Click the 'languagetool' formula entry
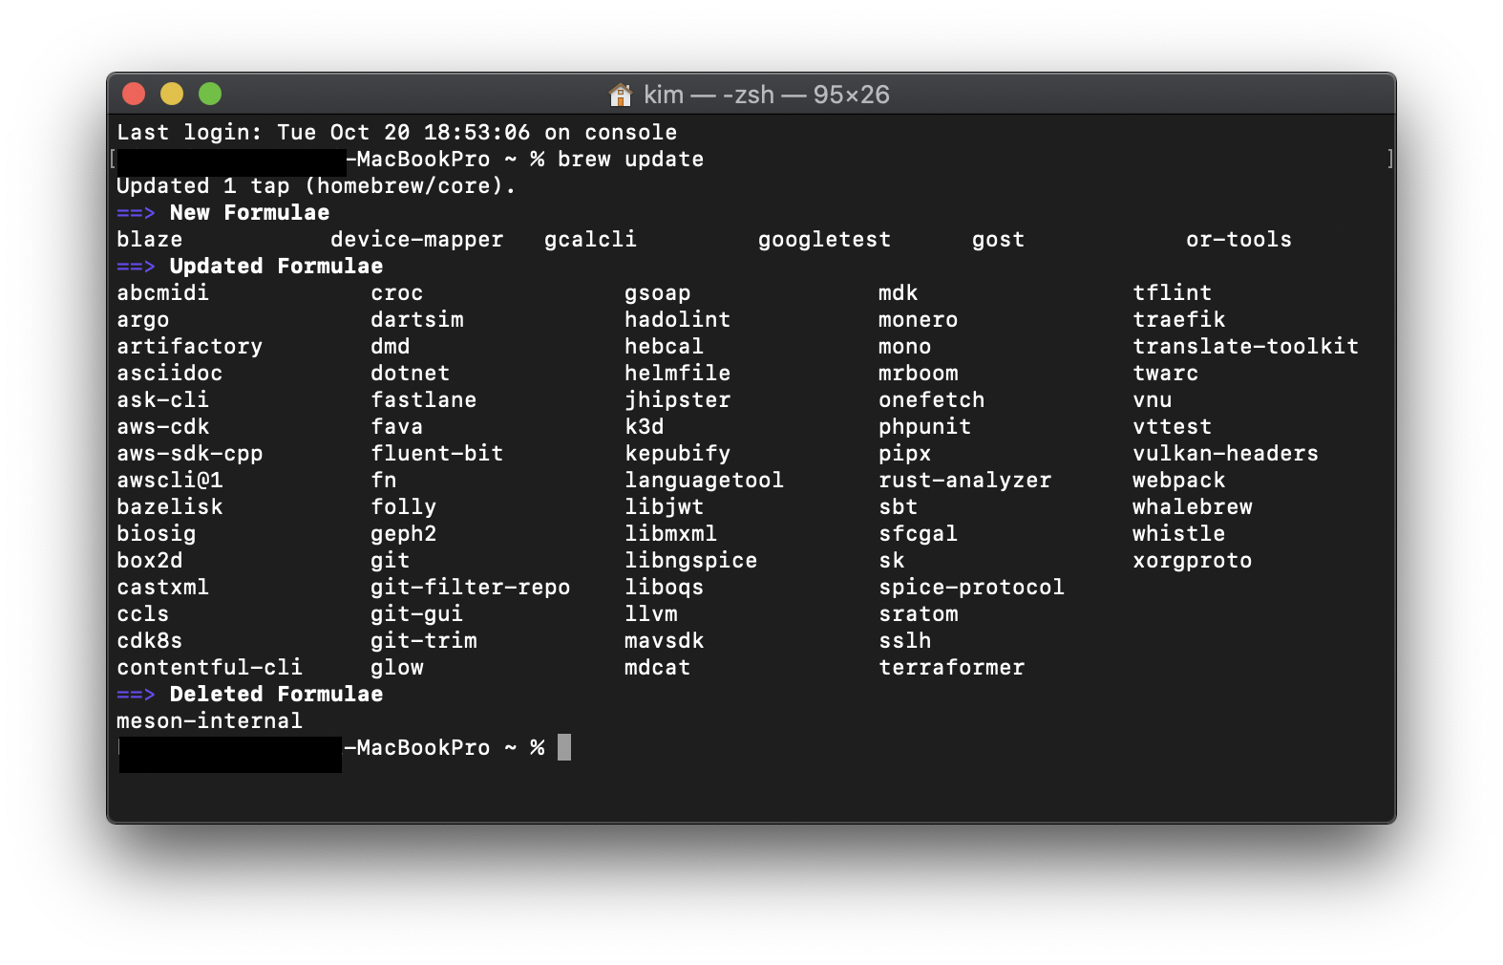1503x965 pixels. click(704, 481)
